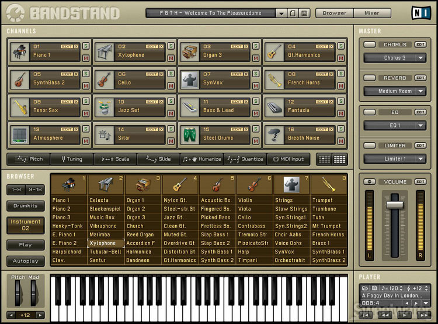Mute channel 10 Jazz Set
Viewport: 438px width, 324px height.
click(x=171, y=113)
